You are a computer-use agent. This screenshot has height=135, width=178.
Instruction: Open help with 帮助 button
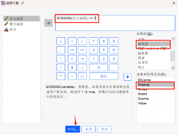pyautogui.click(x=104, y=129)
